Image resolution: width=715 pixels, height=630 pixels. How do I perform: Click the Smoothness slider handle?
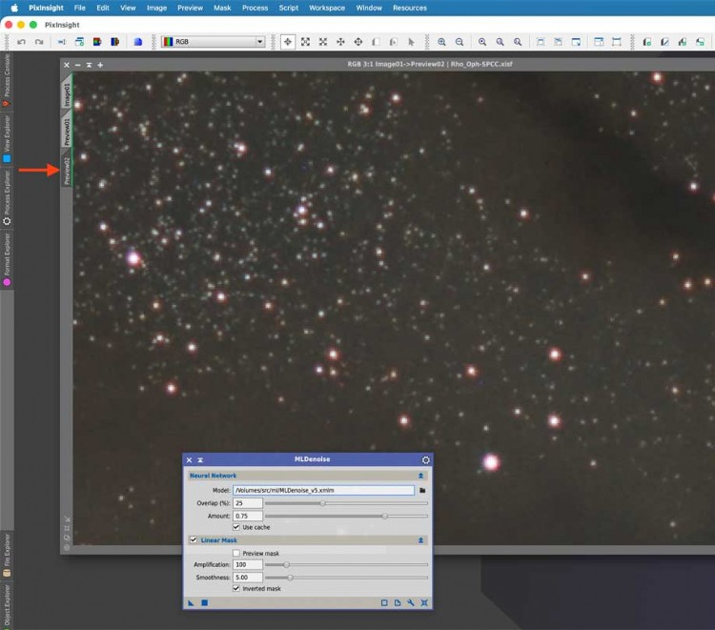pos(290,578)
